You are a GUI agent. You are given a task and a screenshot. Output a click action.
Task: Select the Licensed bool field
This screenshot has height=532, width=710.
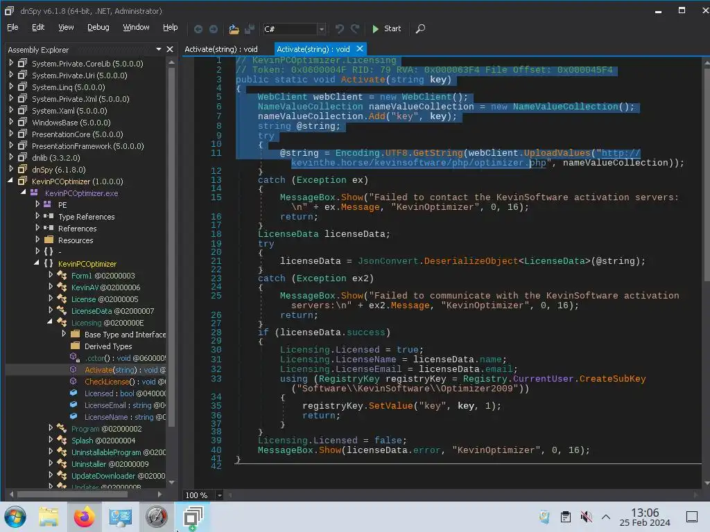pyautogui.click(x=125, y=393)
